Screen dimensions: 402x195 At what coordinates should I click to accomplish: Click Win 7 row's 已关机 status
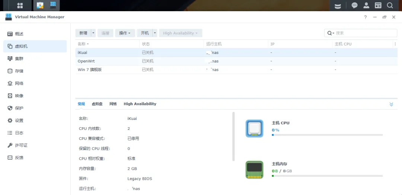click(x=148, y=70)
